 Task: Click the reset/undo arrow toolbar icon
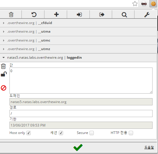pyautogui.click(x=34, y=15)
